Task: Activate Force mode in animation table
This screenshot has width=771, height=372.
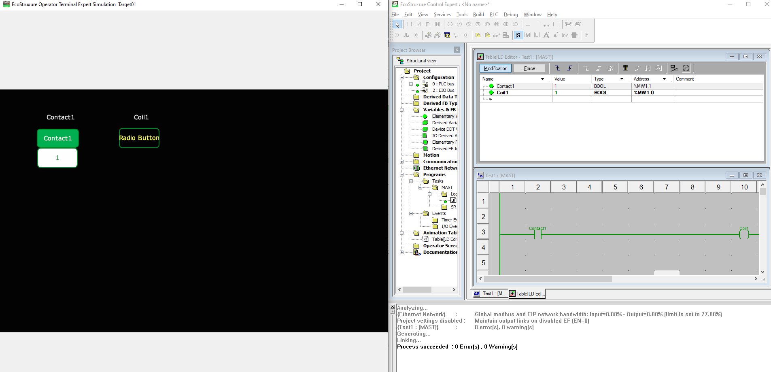Action: 529,68
